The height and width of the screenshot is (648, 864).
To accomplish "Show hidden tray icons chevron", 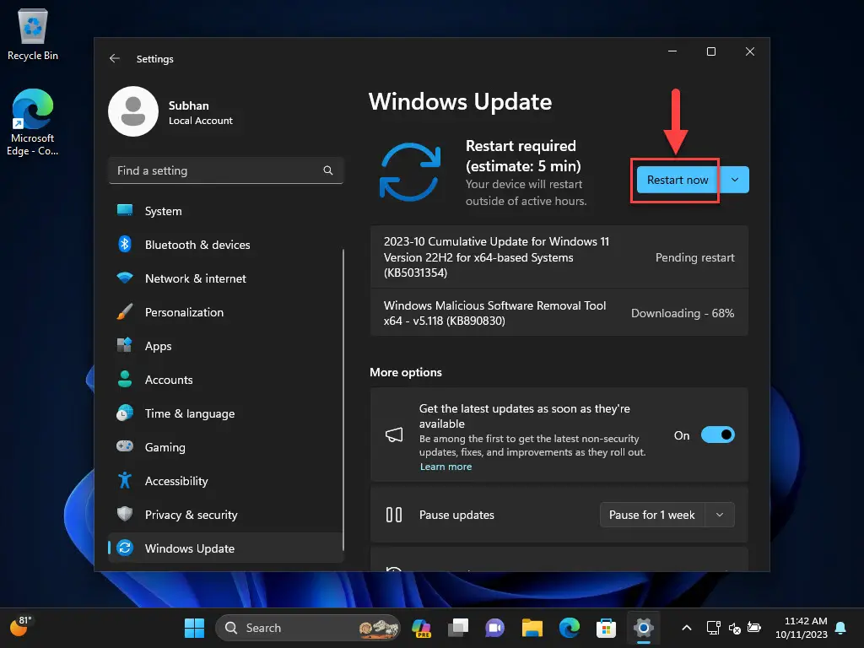I will 687,628.
